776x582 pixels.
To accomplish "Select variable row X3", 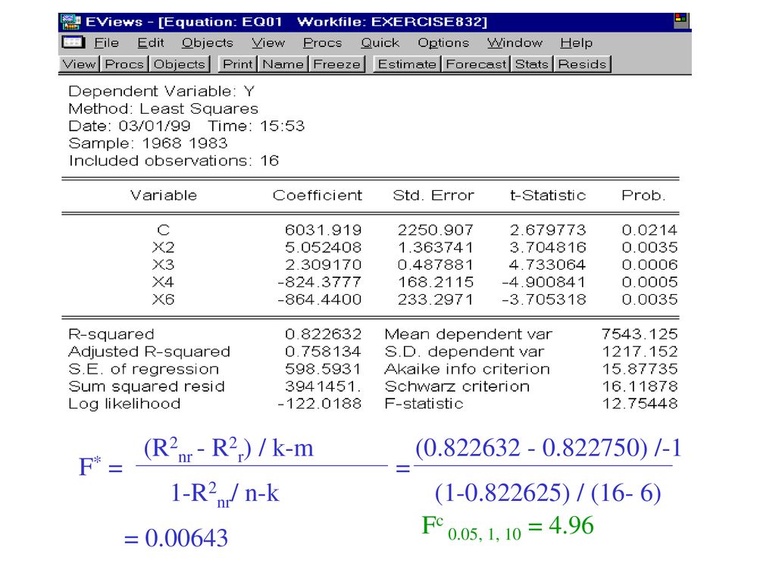I will (370, 264).
